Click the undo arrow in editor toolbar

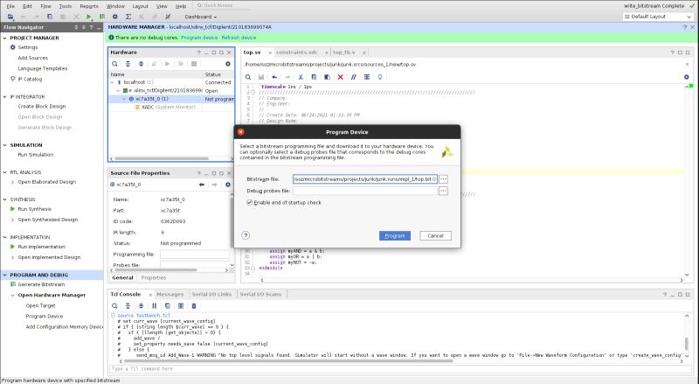click(x=274, y=77)
